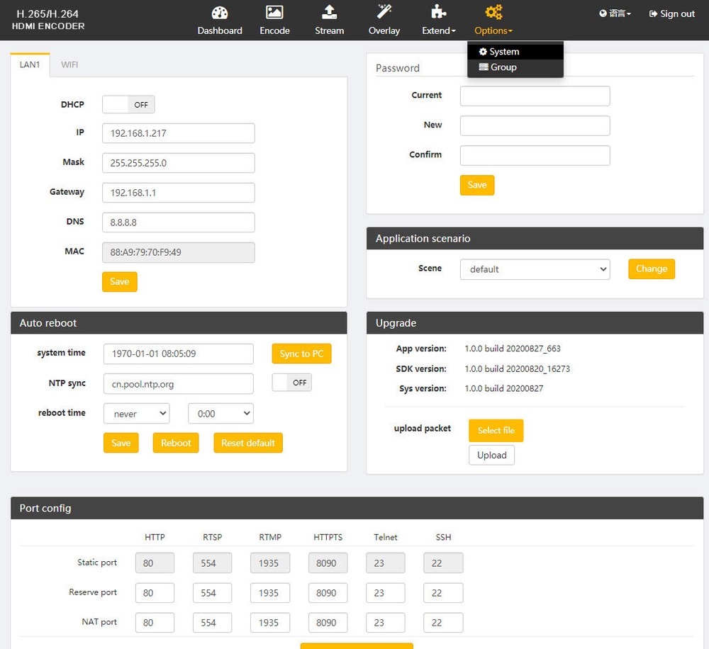Open the Overlay magic wand icon

click(x=384, y=12)
